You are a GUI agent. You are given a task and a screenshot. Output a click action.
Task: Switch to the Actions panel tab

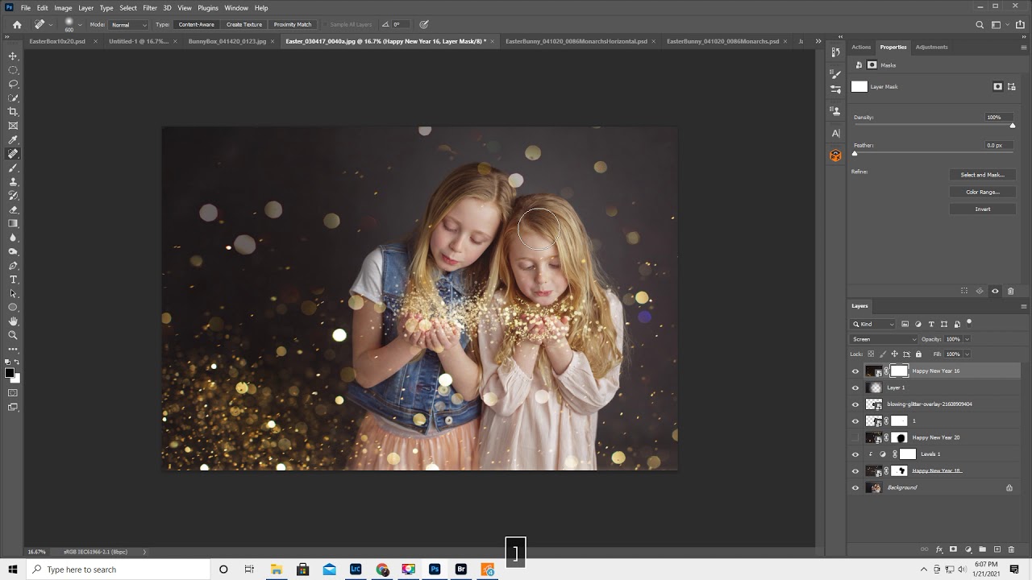(x=861, y=47)
